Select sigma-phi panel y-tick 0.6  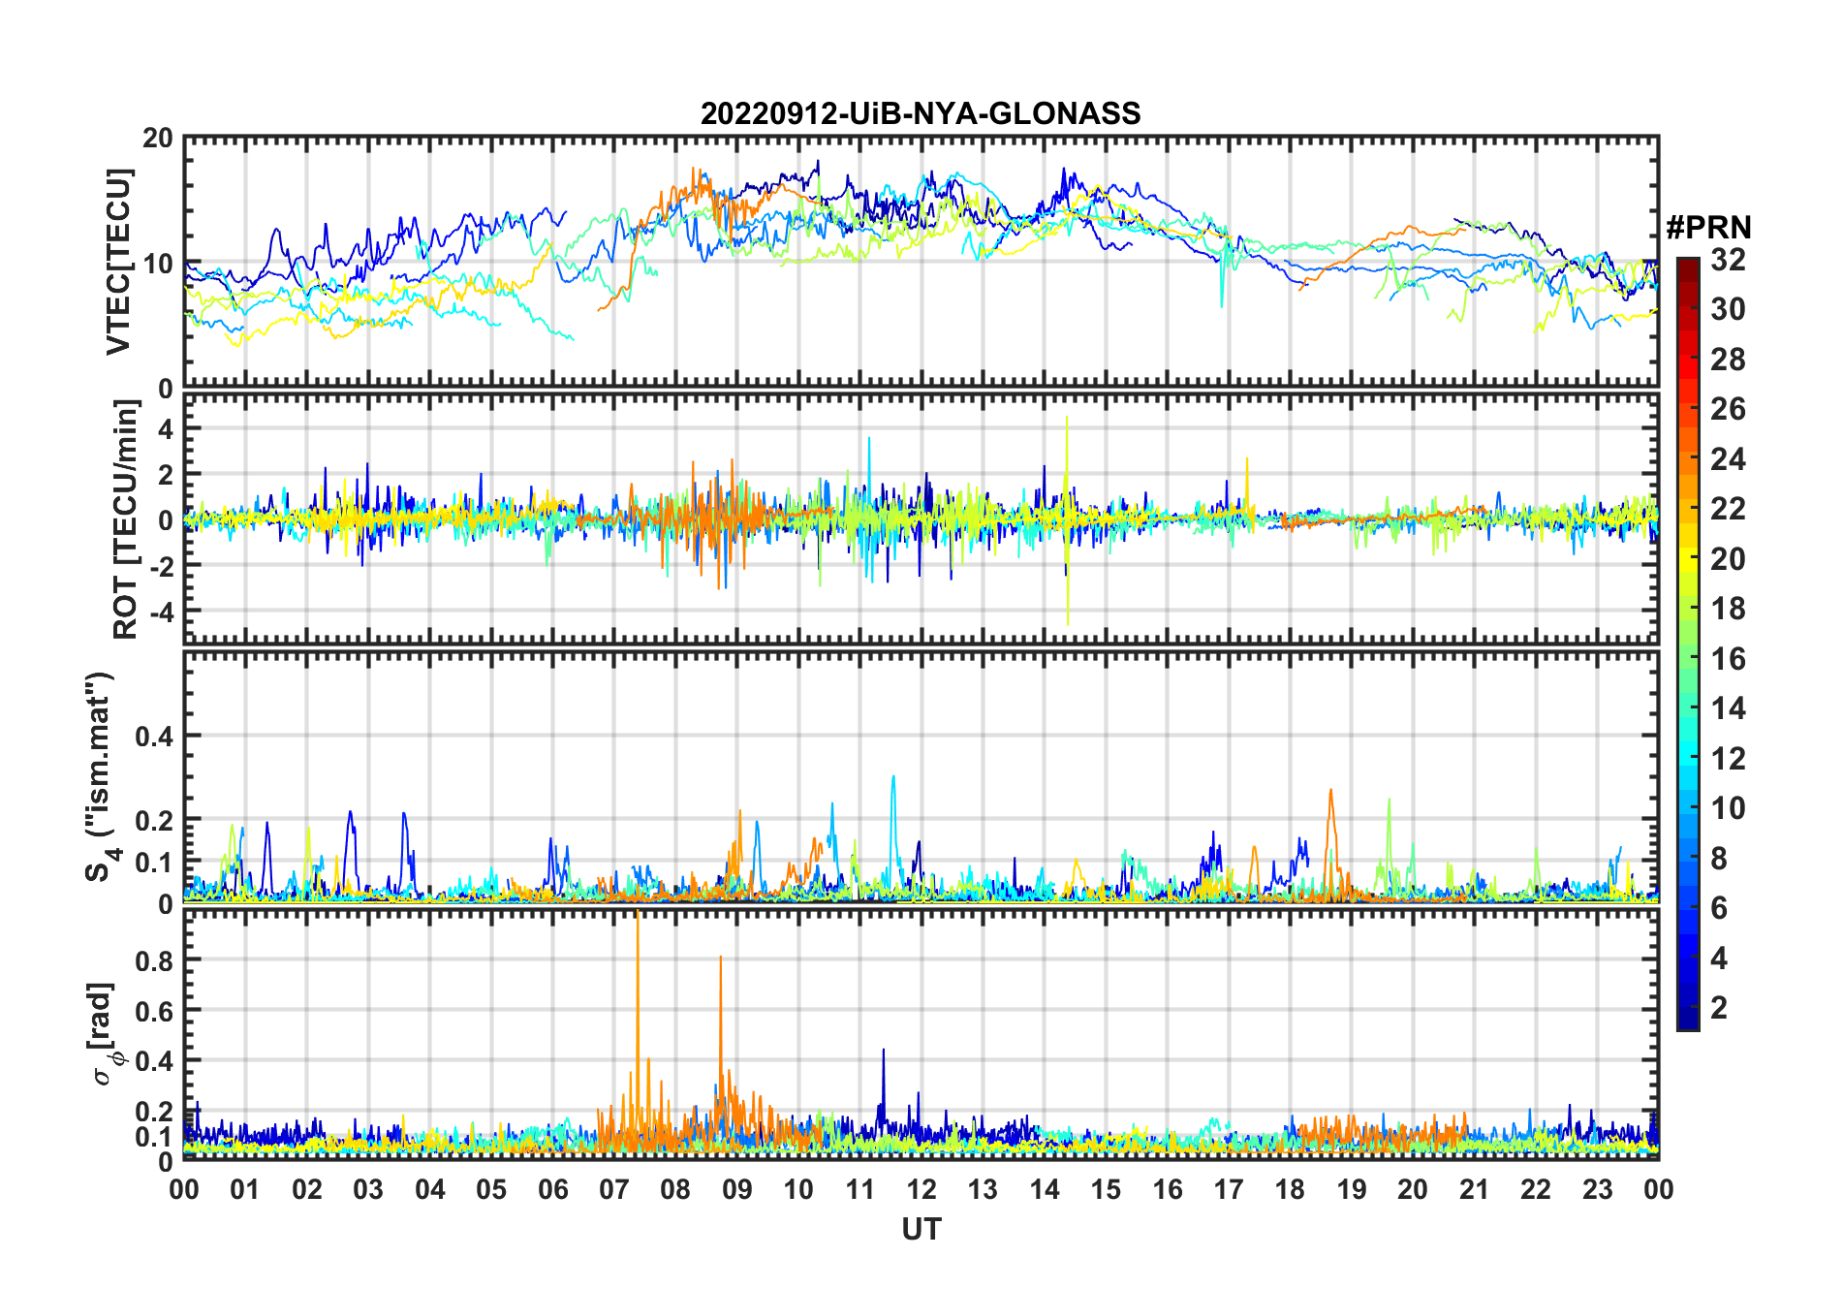(154, 1011)
